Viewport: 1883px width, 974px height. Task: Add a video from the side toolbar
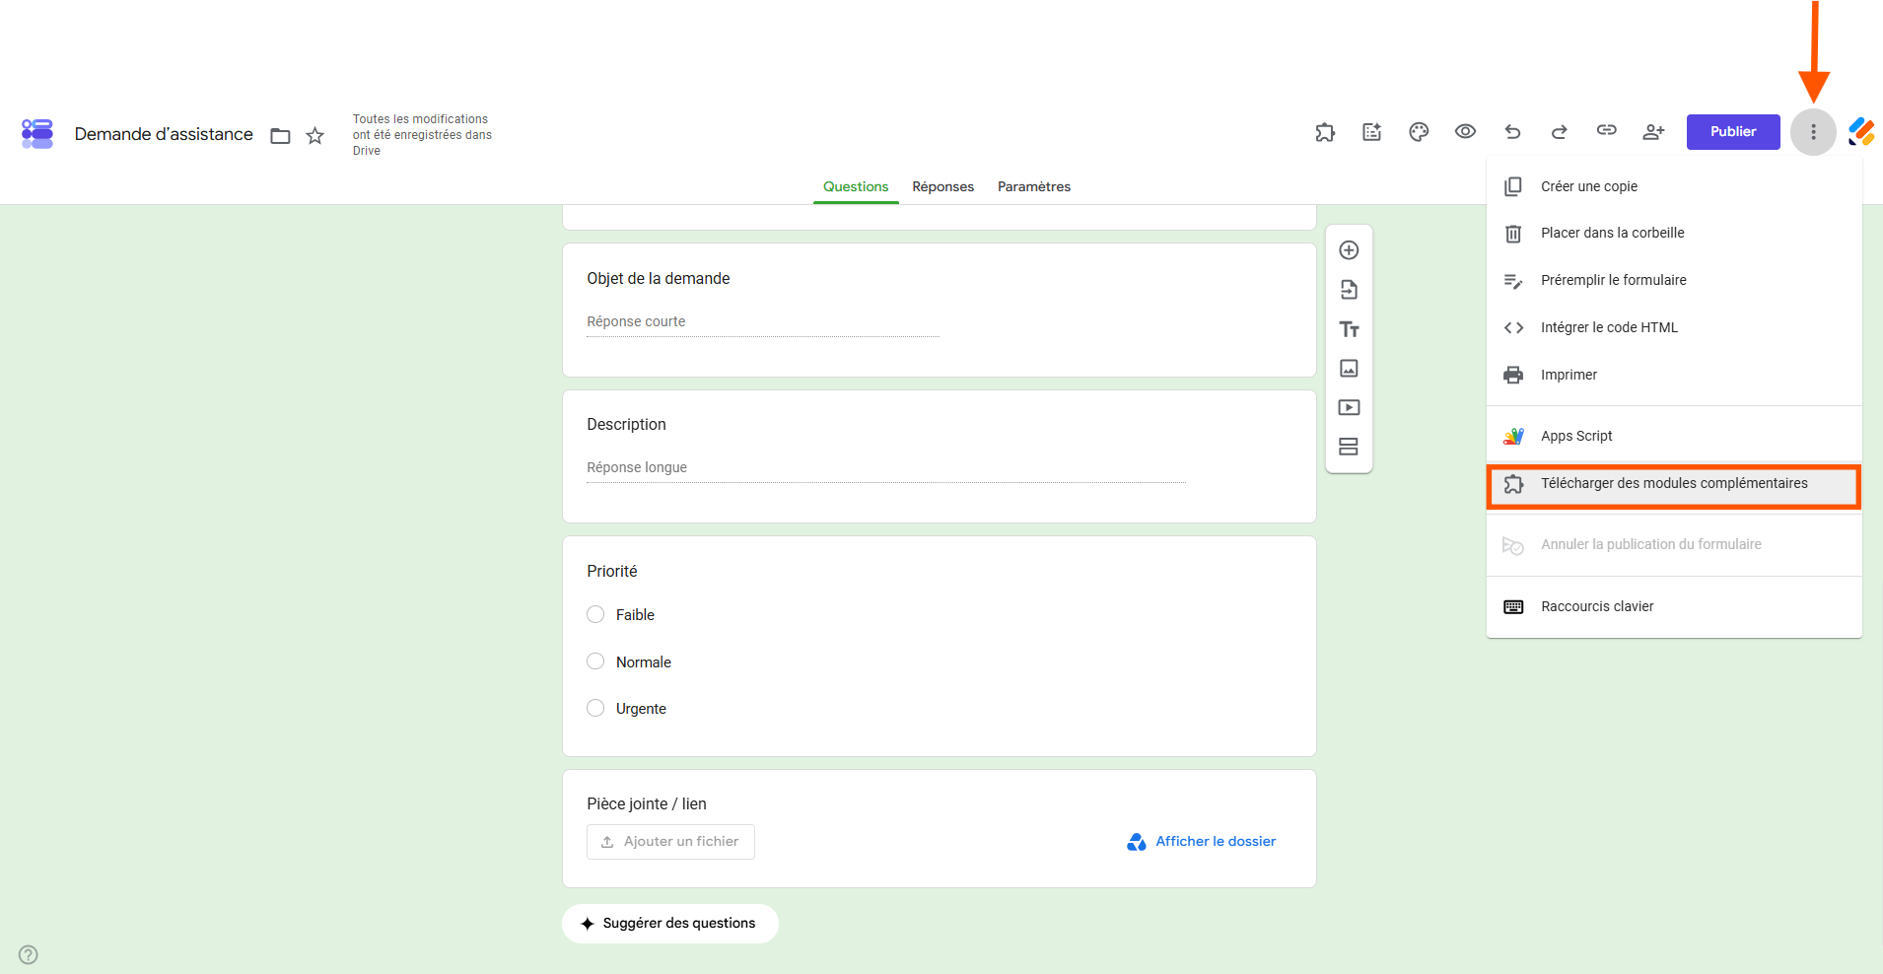[1349, 407]
